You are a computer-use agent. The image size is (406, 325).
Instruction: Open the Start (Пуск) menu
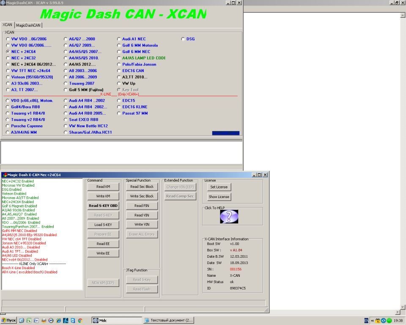(9, 321)
